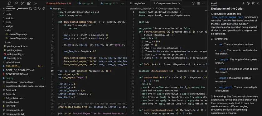The height and width of the screenshot is (116, 262).
Task: Open full_entries.json file
Action: [23, 98]
